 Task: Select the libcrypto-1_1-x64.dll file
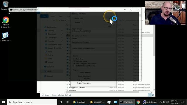coord(77,87)
